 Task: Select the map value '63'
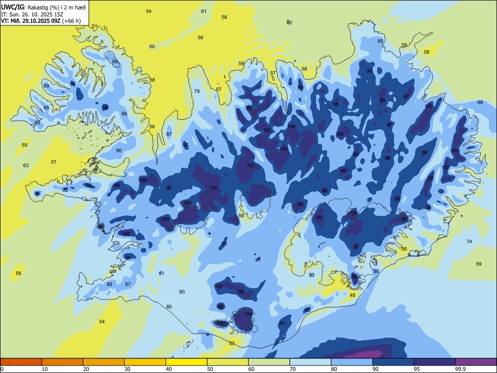[26, 165]
